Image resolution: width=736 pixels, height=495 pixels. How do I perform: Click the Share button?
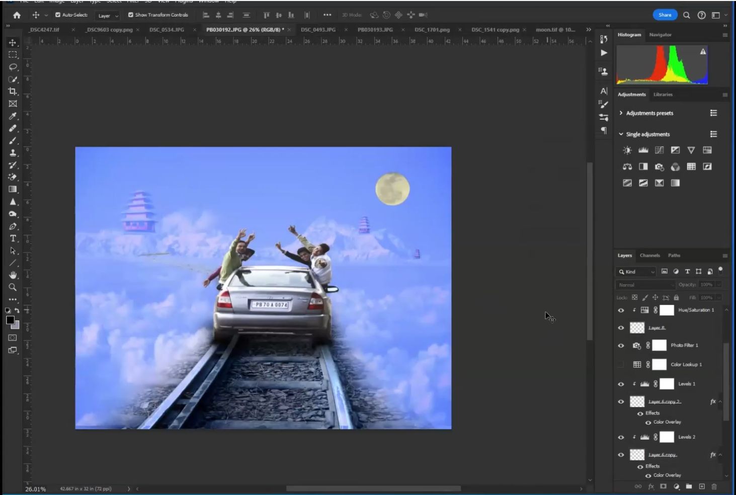(x=665, y=15)
